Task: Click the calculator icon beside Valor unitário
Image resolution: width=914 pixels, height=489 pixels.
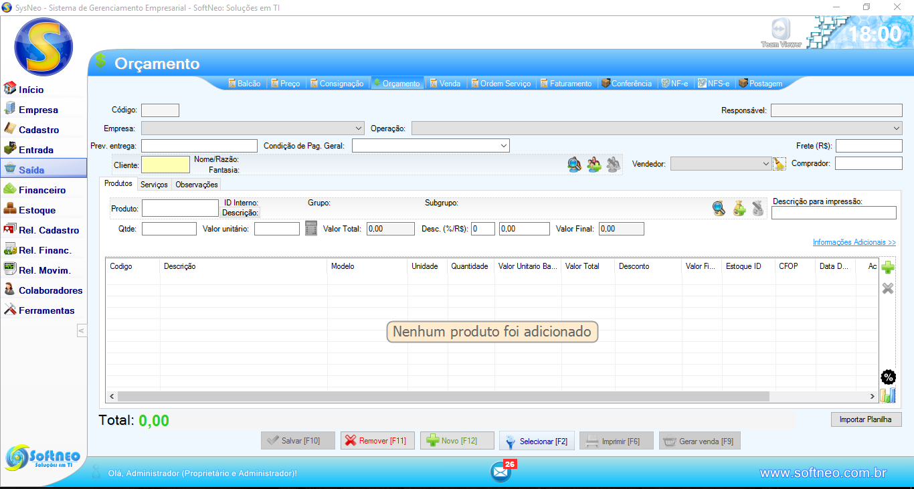Action: pyautogui.click(x=311, y=229)
